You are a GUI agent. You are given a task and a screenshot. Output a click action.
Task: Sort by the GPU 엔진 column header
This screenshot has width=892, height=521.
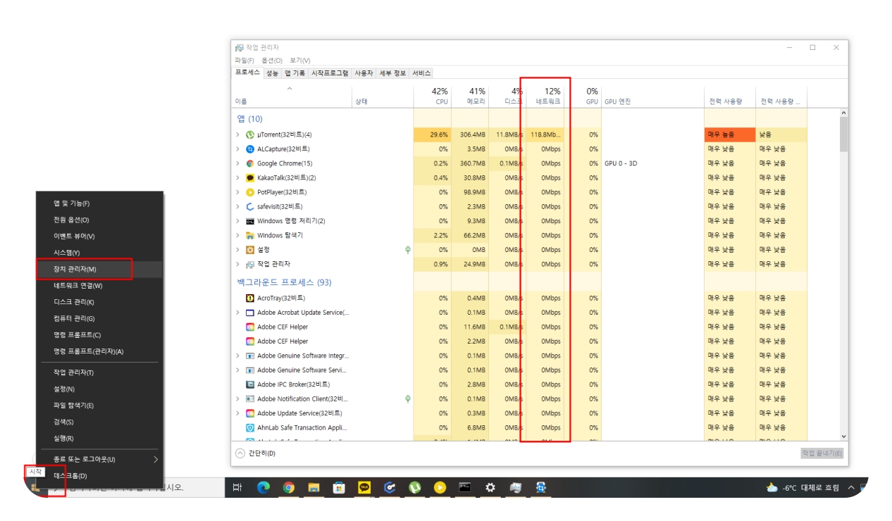[652, 96]
